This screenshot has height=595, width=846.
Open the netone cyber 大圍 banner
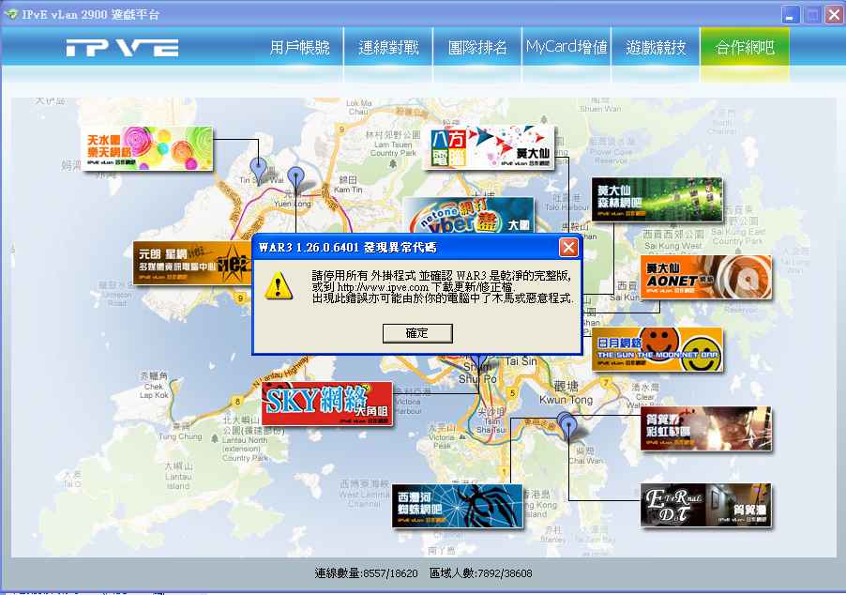coord(468,215)
